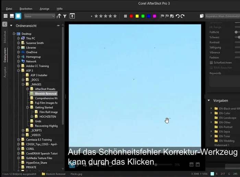Open the Datei menu

pyautogui.click(x=9, y=9)
